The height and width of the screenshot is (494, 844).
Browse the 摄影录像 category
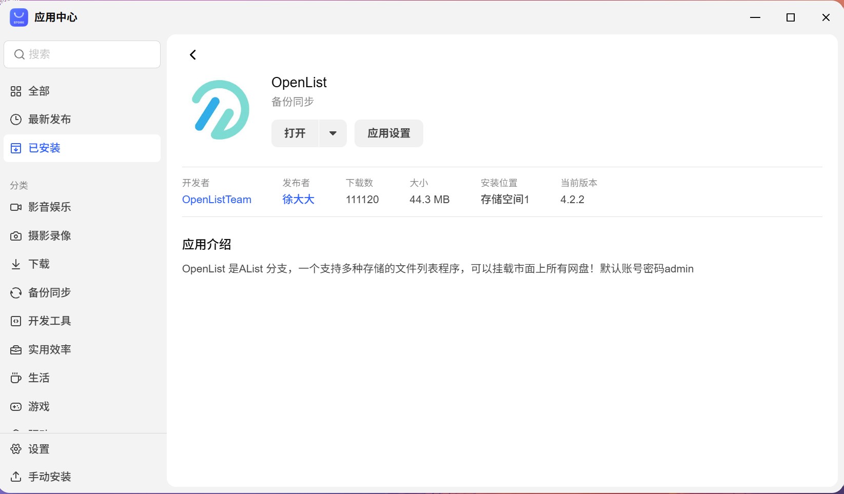(82, 236)
